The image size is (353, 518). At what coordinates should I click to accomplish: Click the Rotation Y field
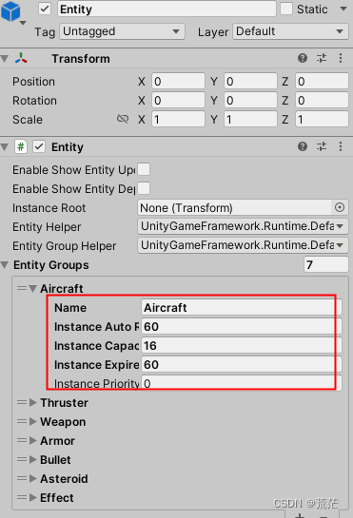(250, 101)
